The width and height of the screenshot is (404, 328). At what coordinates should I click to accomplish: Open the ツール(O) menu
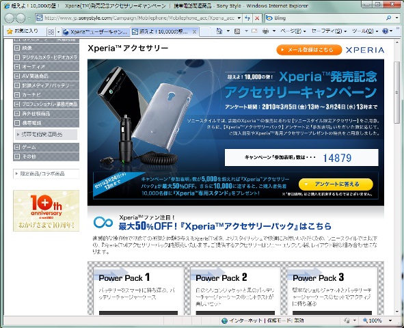(x=365, y=31)
